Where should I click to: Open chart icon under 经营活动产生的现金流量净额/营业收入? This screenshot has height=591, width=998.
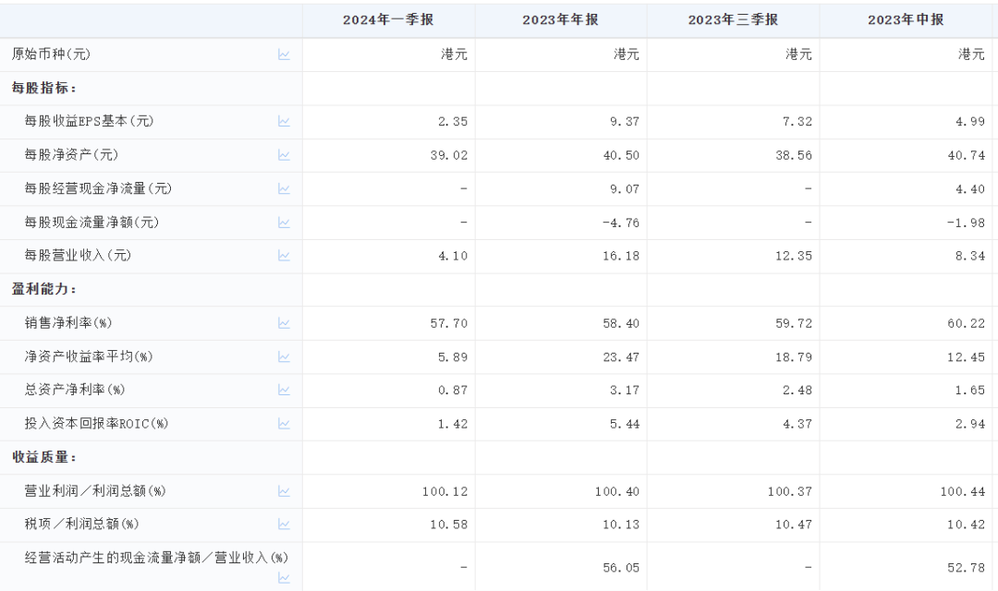[x=284, y=578]
